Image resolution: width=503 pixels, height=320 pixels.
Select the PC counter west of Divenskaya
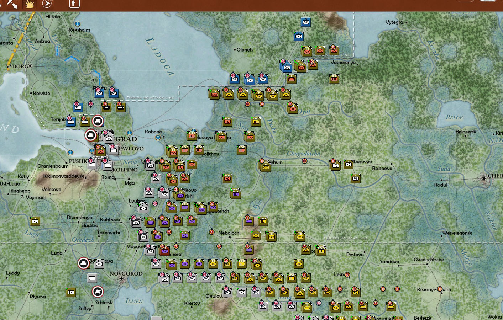[x=35, y=221]
